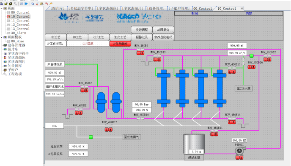Image resolution: width=291 pixels, height=166 pixels.
Task: Click the copy icon in toolbar
Action: [32, 3]
